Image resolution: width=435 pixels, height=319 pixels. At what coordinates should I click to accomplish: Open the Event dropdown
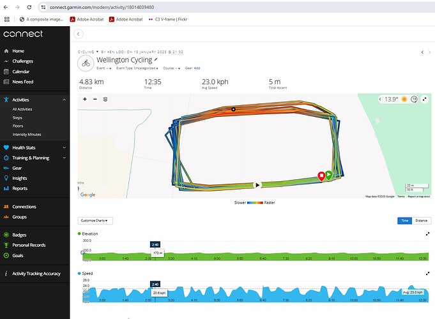[x=103, y=68]
